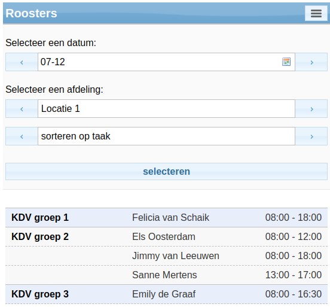Select Jimmy van Leeuwen's shift row

point(166,256)
